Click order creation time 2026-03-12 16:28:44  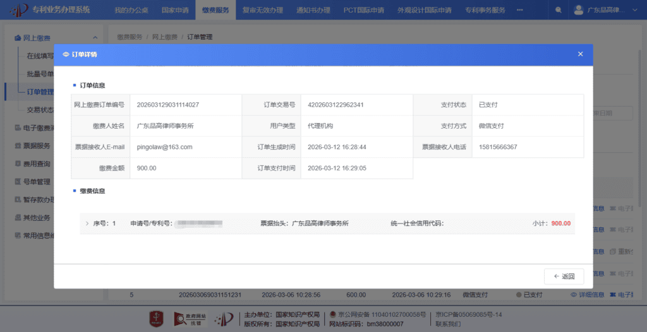coord(337,147)
